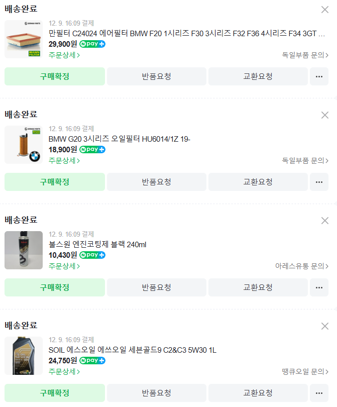This screenshot has width=337, height=407.
Task: Contact 아레스유통 seller via 문의 link
Action: coord(302,266)
